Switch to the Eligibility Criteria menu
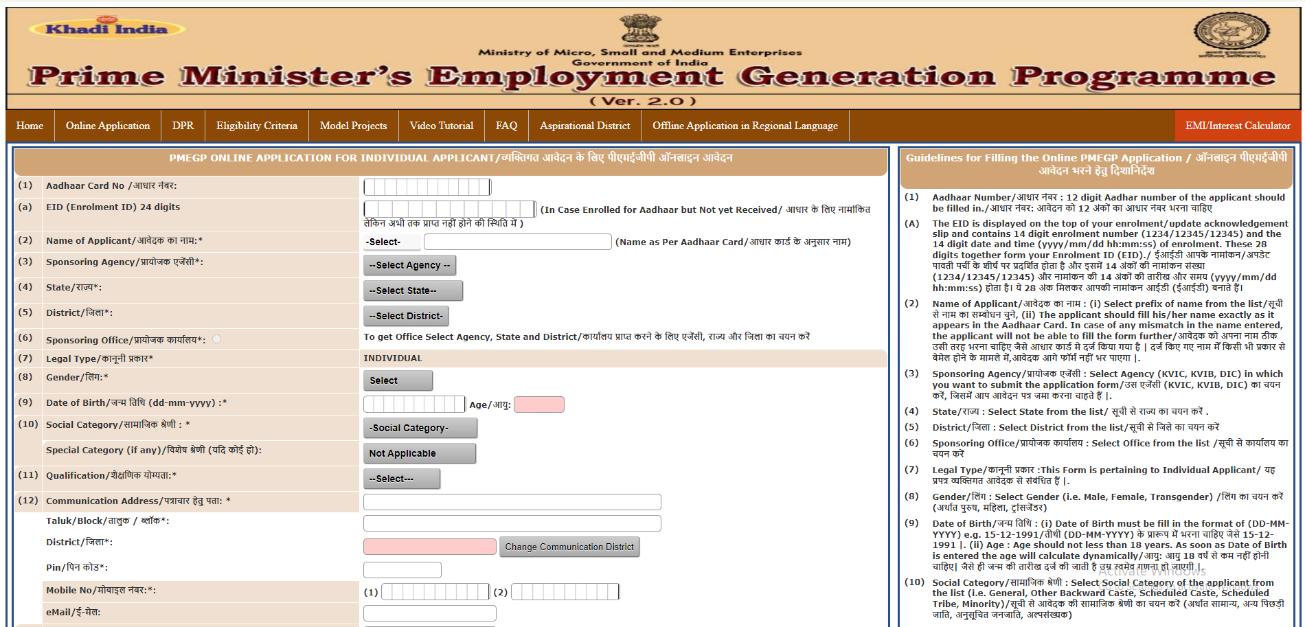This screenshot has height=627, width=1305. click(x=256, y=125)
